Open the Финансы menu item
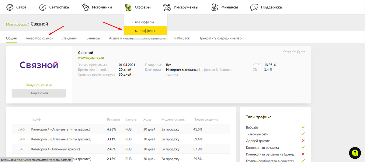This screenshot has width=365, height=162. point(230,7)
